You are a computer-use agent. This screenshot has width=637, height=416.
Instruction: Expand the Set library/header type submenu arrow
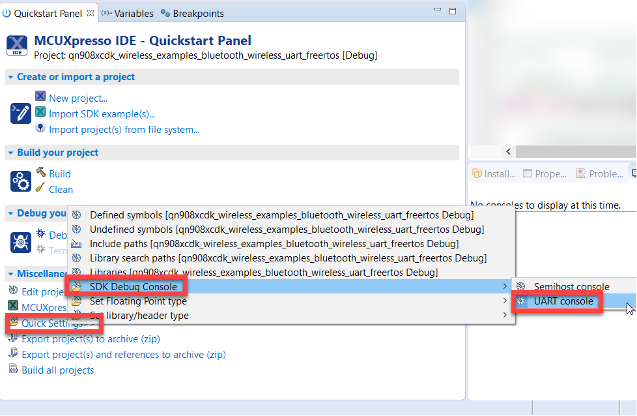pos(505,315)
